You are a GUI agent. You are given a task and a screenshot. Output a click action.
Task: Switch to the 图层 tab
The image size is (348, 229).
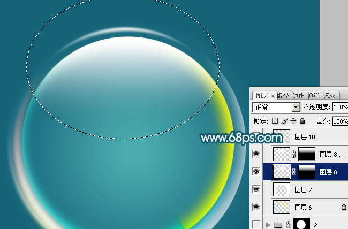262,96
